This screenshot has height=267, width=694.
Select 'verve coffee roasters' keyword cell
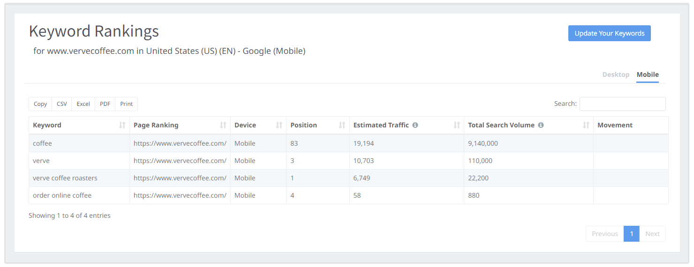(x=79, y=178)
